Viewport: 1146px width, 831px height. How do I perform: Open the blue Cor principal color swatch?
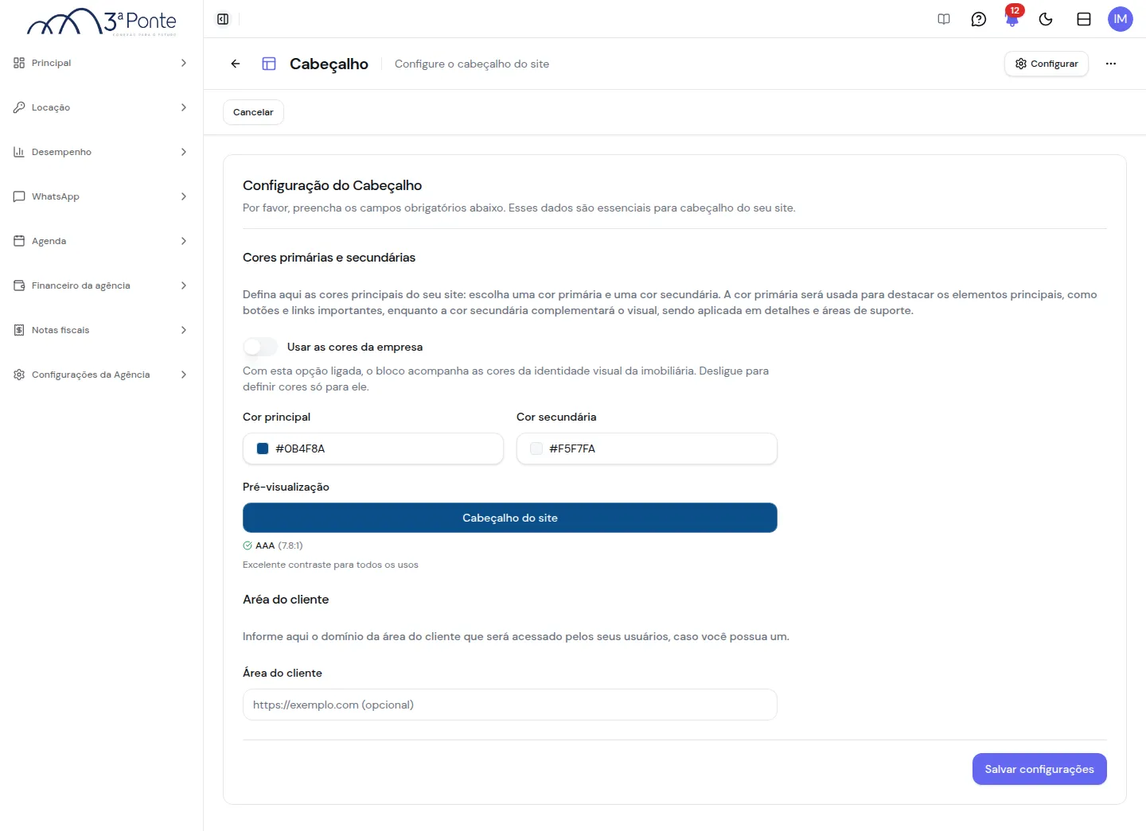[263, 449]
